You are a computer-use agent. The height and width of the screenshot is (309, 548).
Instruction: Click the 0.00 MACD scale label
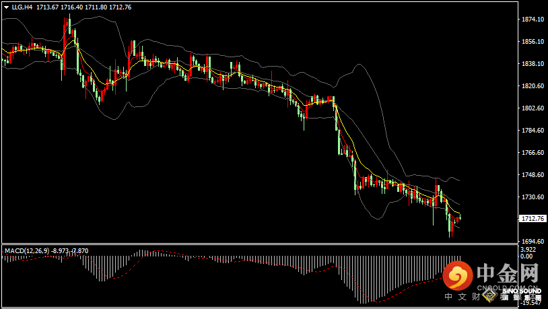coord(526,256)
